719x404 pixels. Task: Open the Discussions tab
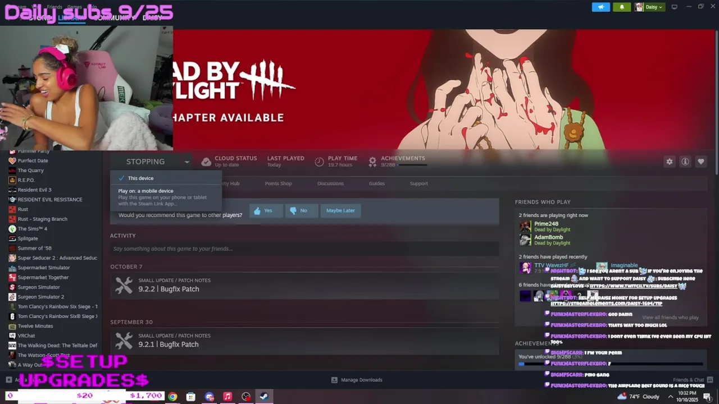(330, 183)
